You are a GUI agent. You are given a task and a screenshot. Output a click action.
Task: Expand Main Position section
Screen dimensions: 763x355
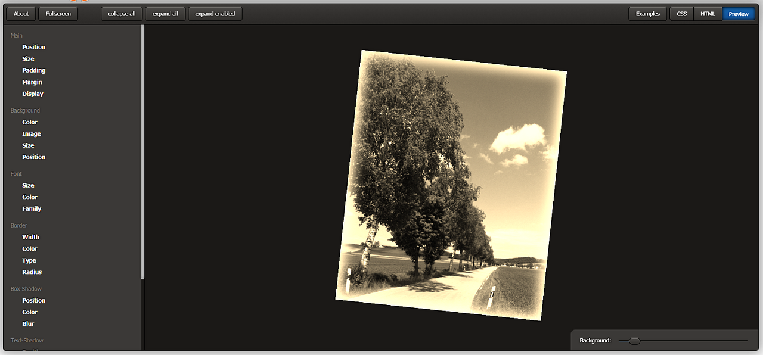[x=34, y=47]
